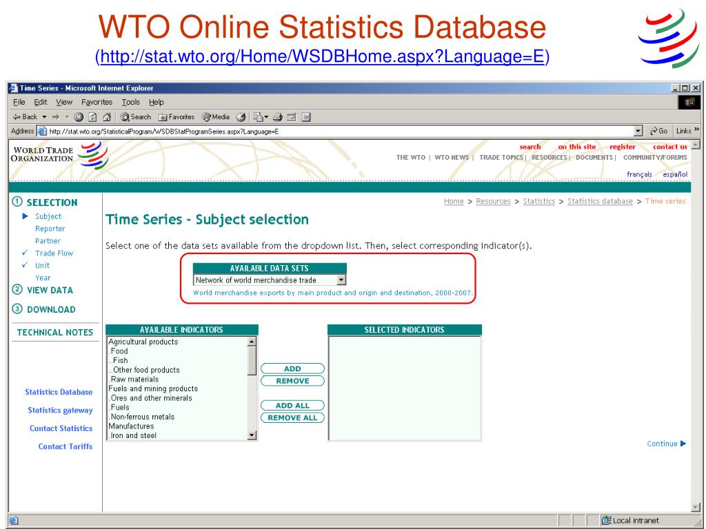The image size is (706, 529).
Task: Open VIEW DATA step
Action: [50, 290]
